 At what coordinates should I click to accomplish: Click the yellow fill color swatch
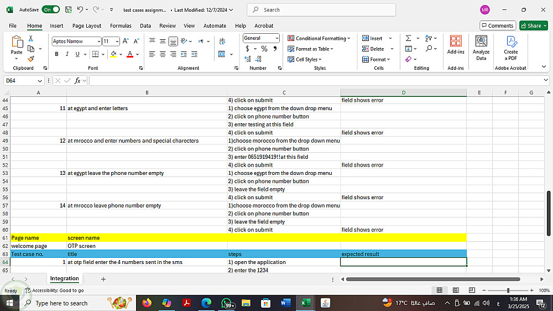coord(113,54)
